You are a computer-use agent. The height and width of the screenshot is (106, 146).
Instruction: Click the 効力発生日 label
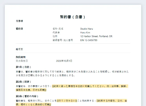pyautogui.click(x=22, y=61)
